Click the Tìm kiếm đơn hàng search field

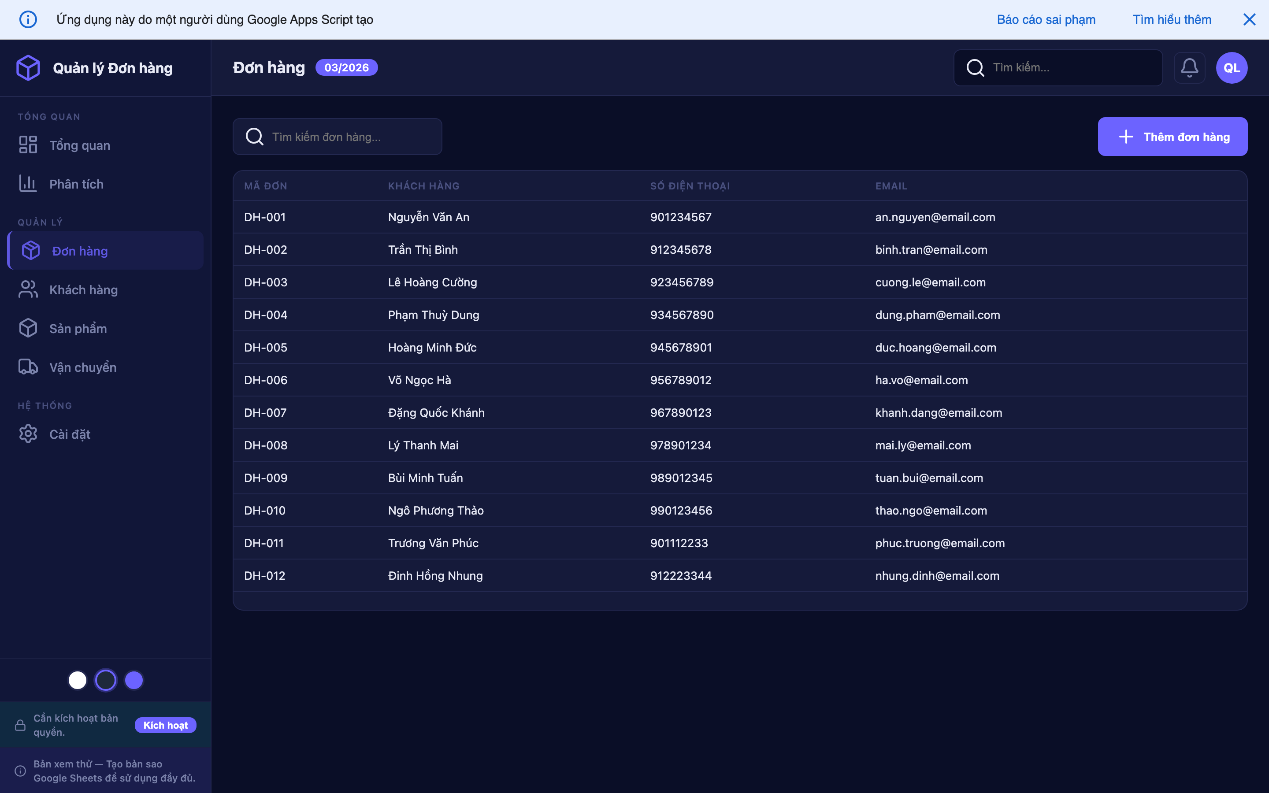[x=337, y=137]
